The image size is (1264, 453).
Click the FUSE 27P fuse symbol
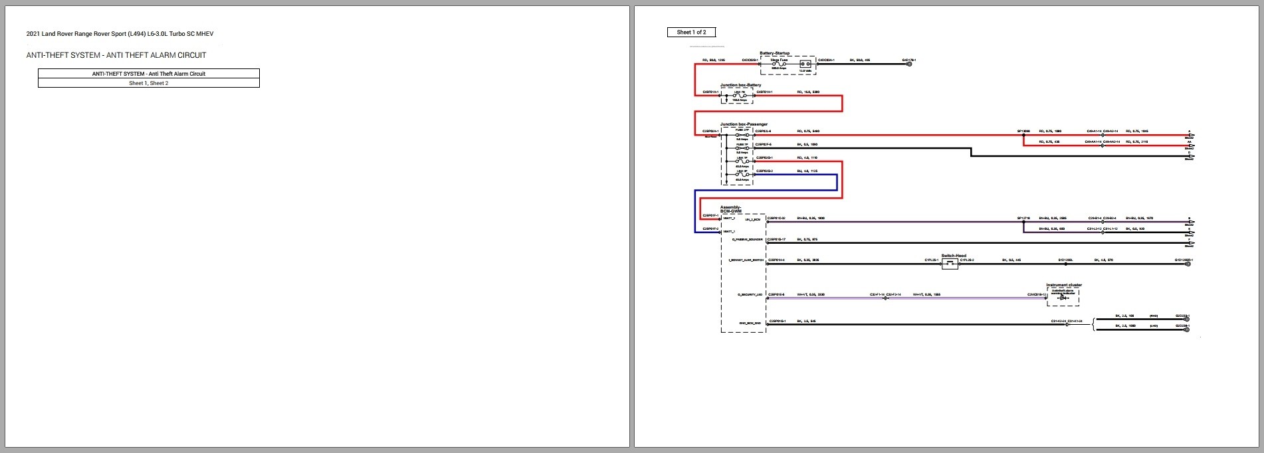[742, 135]
